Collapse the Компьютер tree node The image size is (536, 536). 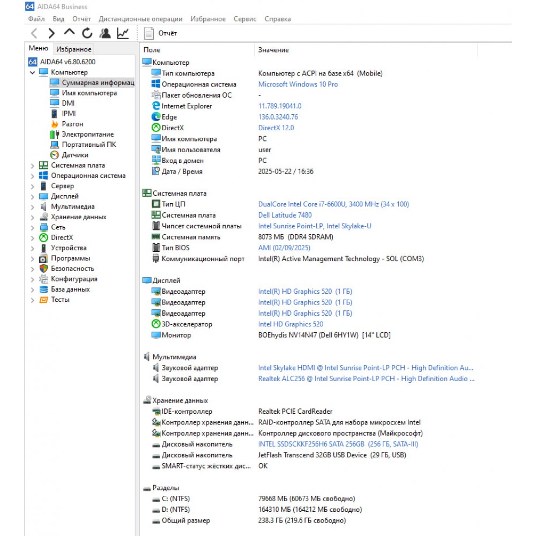[x=33, y=72]
